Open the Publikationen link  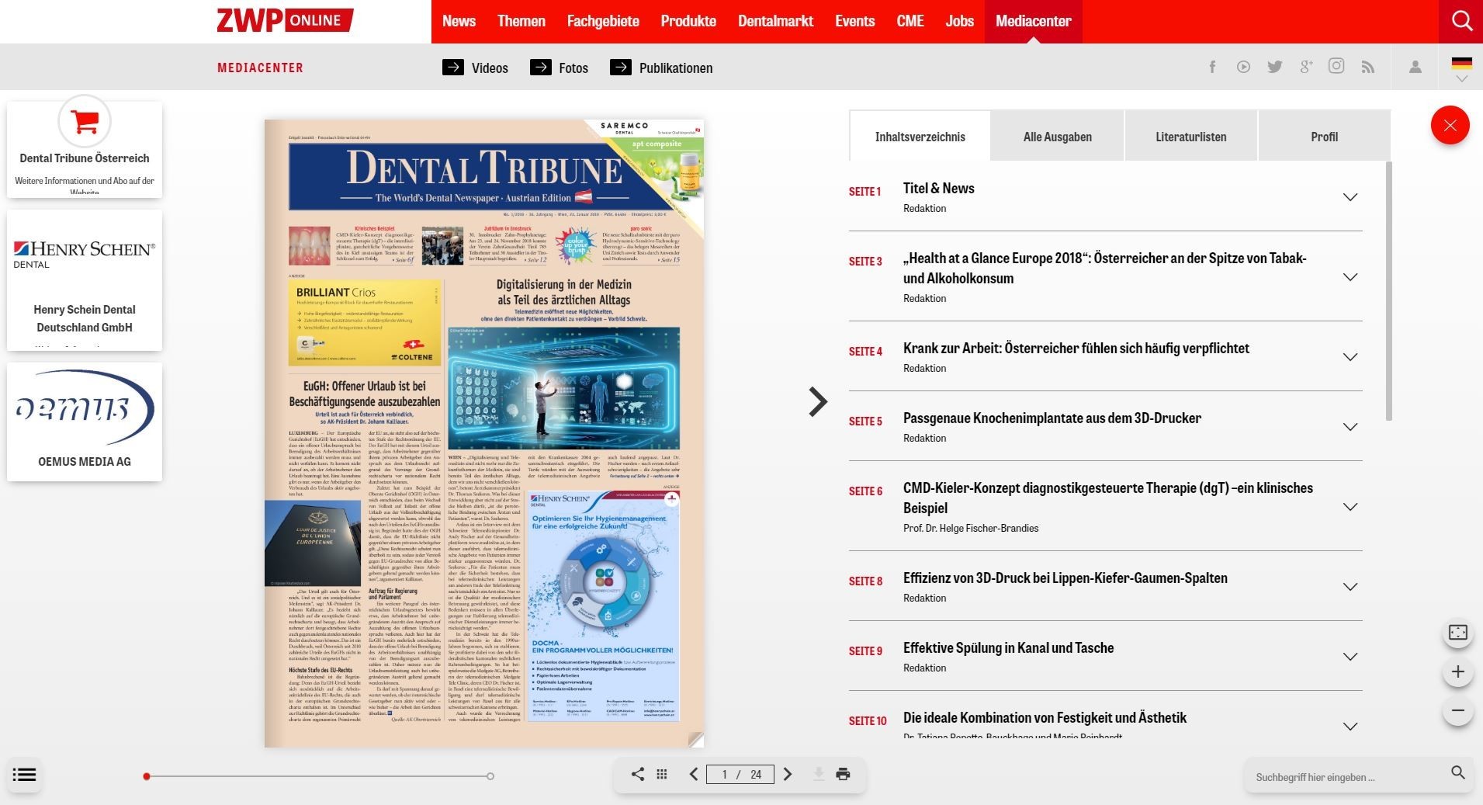[661, 68]
